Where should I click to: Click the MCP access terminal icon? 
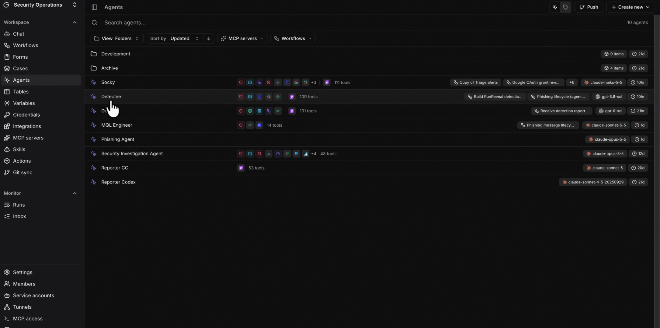(7, 319)
